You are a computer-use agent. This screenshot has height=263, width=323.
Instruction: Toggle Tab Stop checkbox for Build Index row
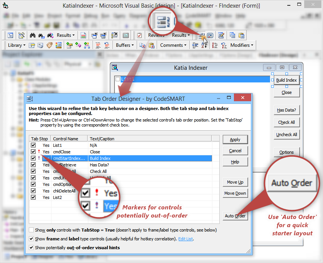(33, 158)
